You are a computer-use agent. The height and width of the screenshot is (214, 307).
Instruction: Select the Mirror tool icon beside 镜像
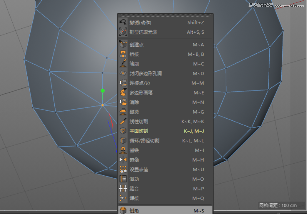[x=123, y=160]
